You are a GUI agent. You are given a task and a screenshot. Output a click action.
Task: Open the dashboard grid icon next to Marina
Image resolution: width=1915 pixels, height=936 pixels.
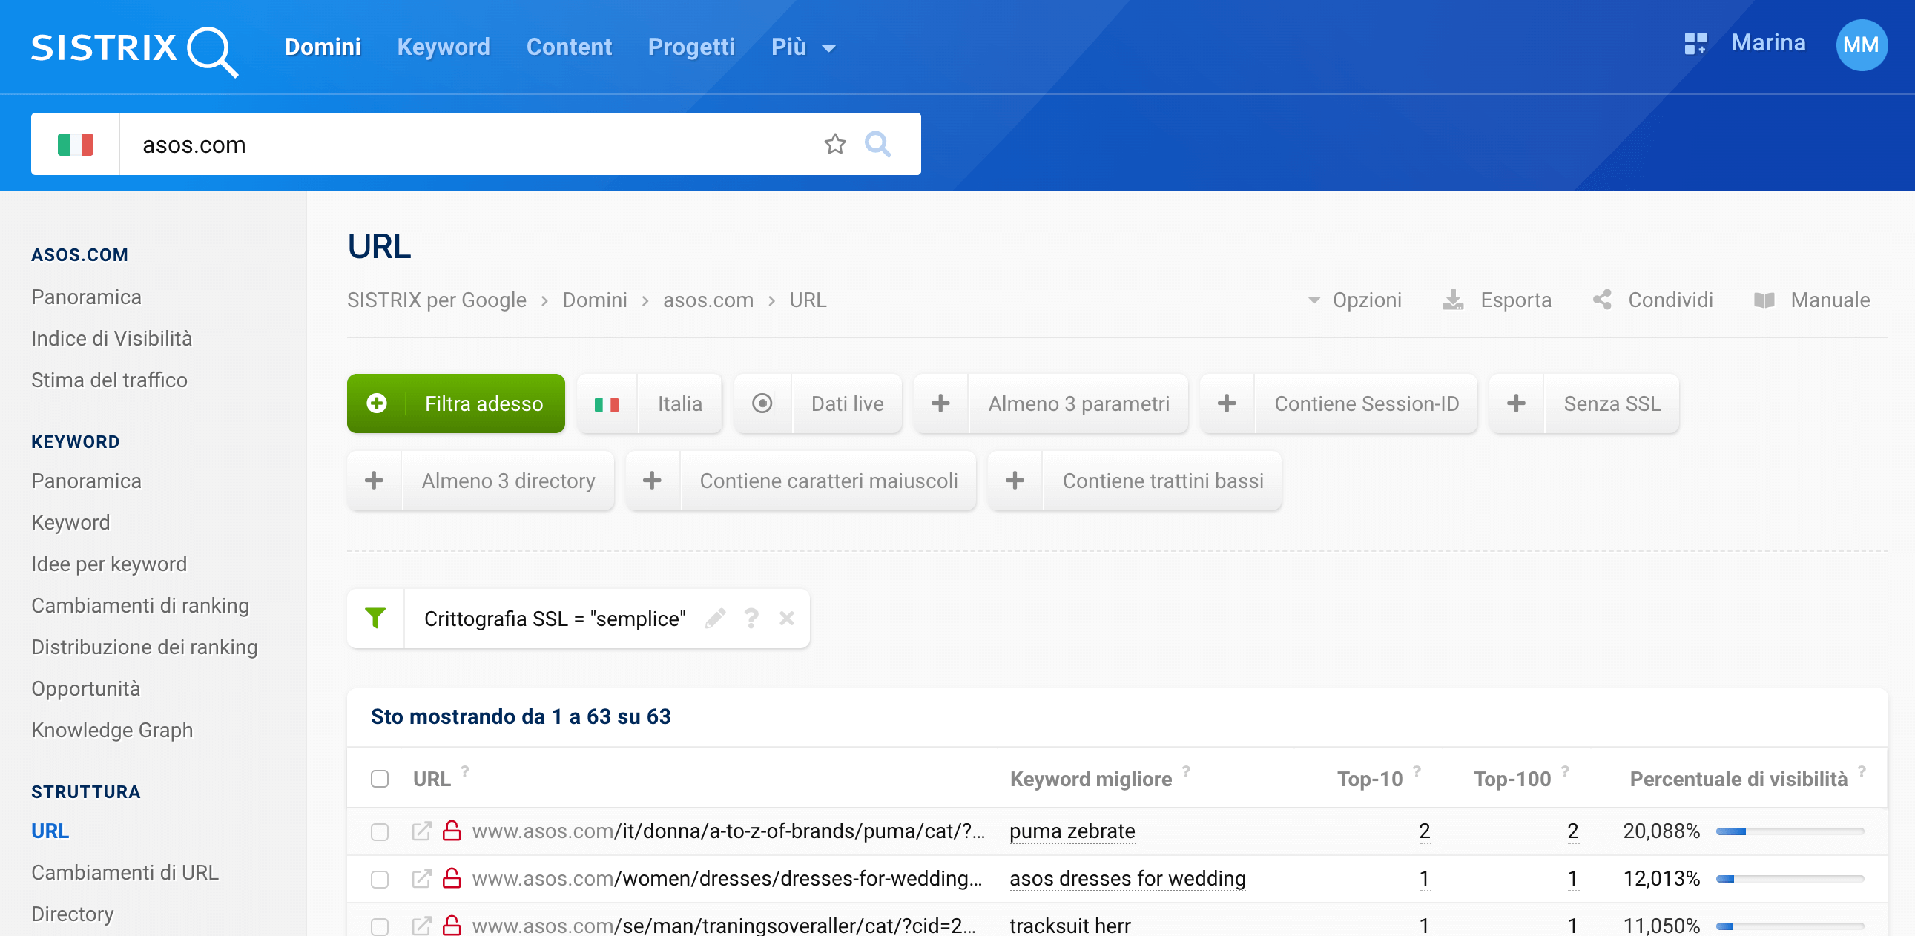click(1694, 43)
